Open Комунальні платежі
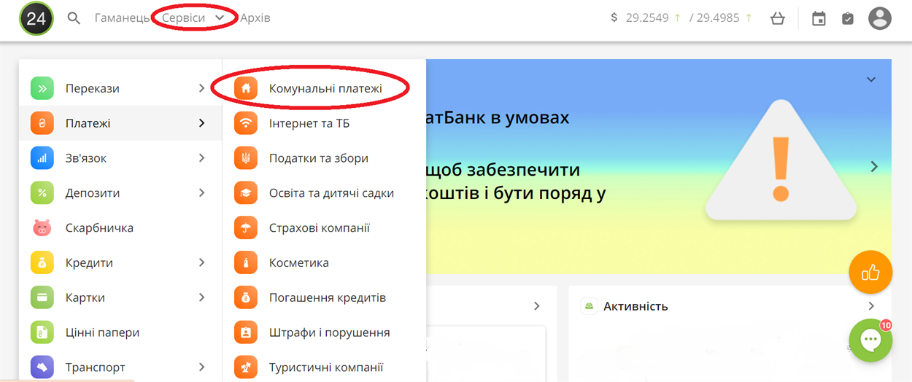The image size is (912, 382). click(x=325, y=88)
